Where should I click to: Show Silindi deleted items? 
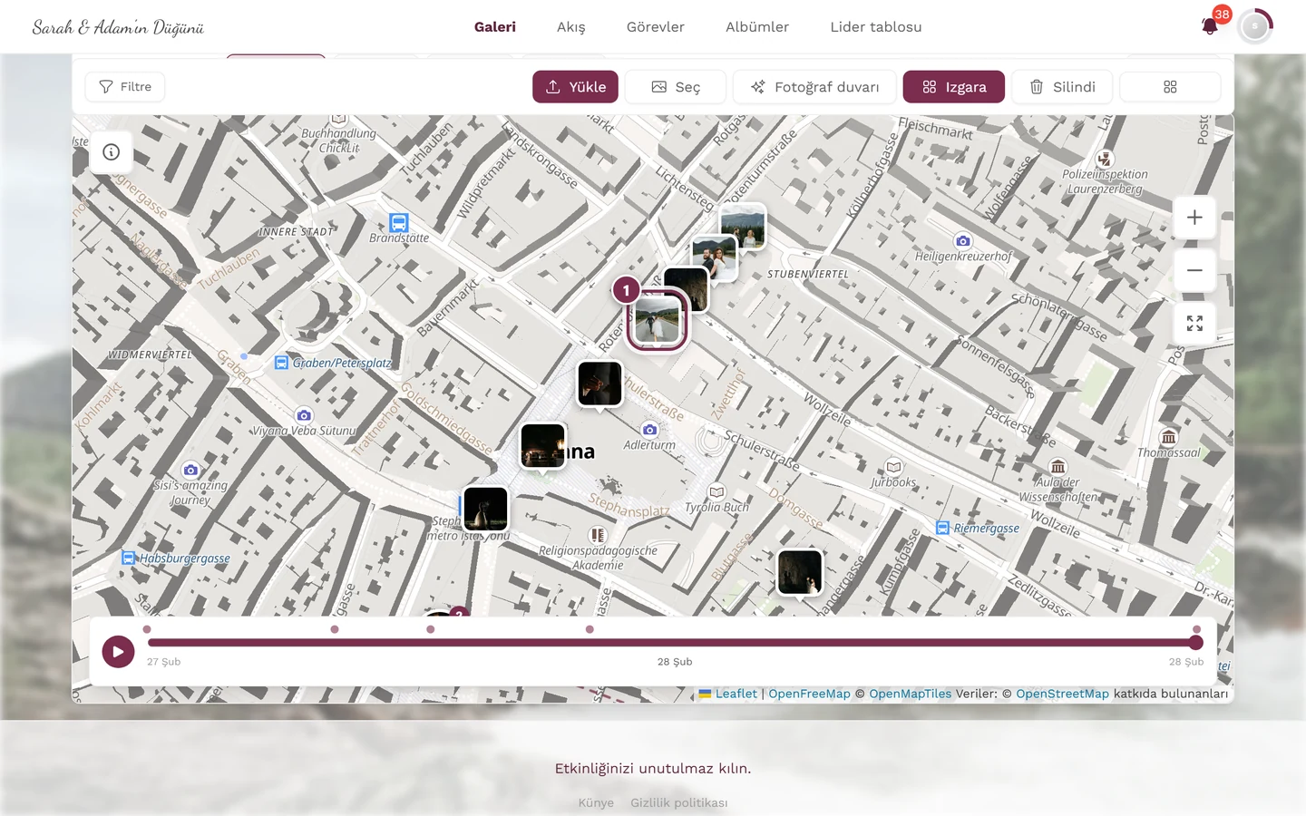click(1062, 87)
